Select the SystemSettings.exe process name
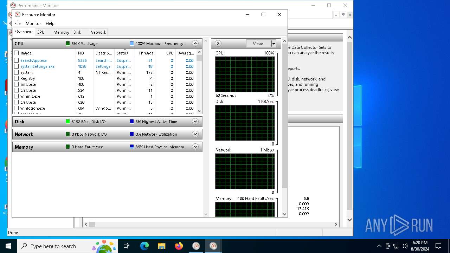This screenshot has height=253, width=450. tap(37, 66)
